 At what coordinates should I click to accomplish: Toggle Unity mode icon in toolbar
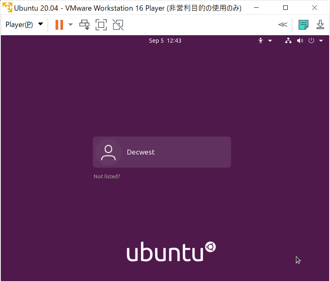click(118, 25)
